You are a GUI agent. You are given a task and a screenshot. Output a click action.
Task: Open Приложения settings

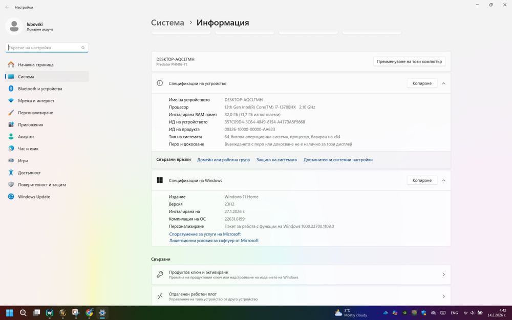(x=47, y=125)
